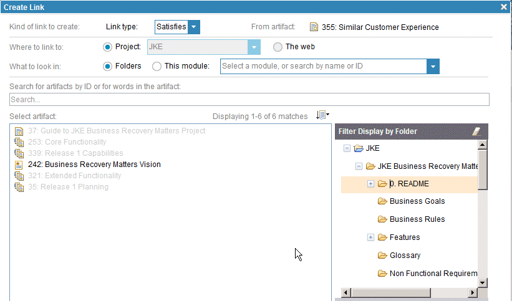Image resolution: width=512 pixels, height=301 pixels.
Task: Select the 0. README folder label
Action: 410,184
